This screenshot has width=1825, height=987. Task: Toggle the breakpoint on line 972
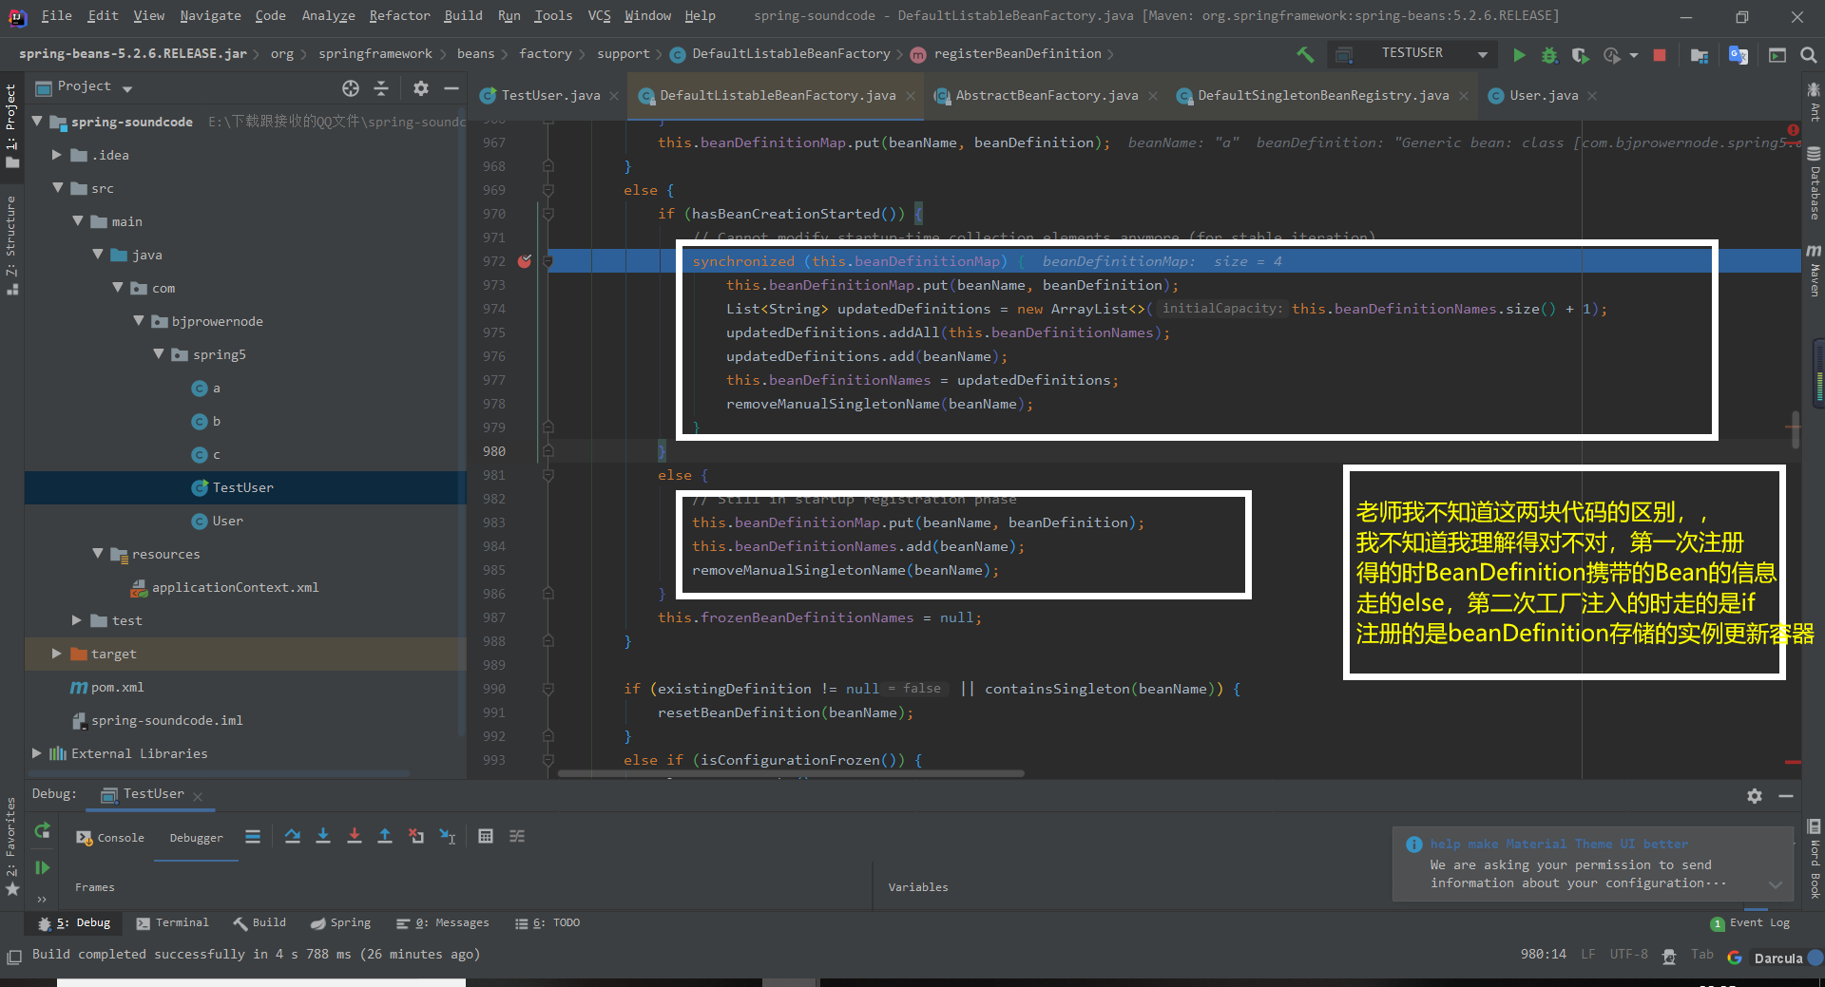[525, 261]
